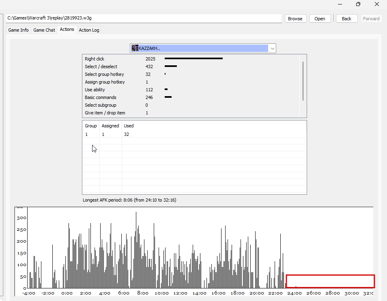Click the 112 use ability count
The image size is (387, 301).
click(149, 90)
